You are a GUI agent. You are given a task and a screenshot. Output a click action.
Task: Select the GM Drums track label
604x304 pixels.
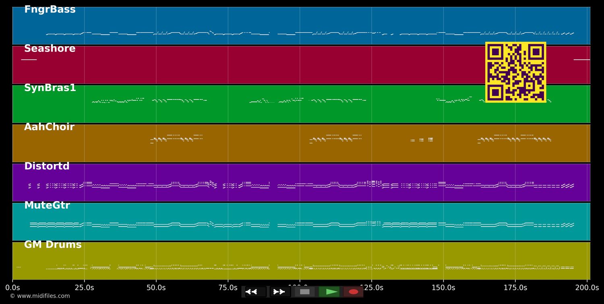[53, 245]
